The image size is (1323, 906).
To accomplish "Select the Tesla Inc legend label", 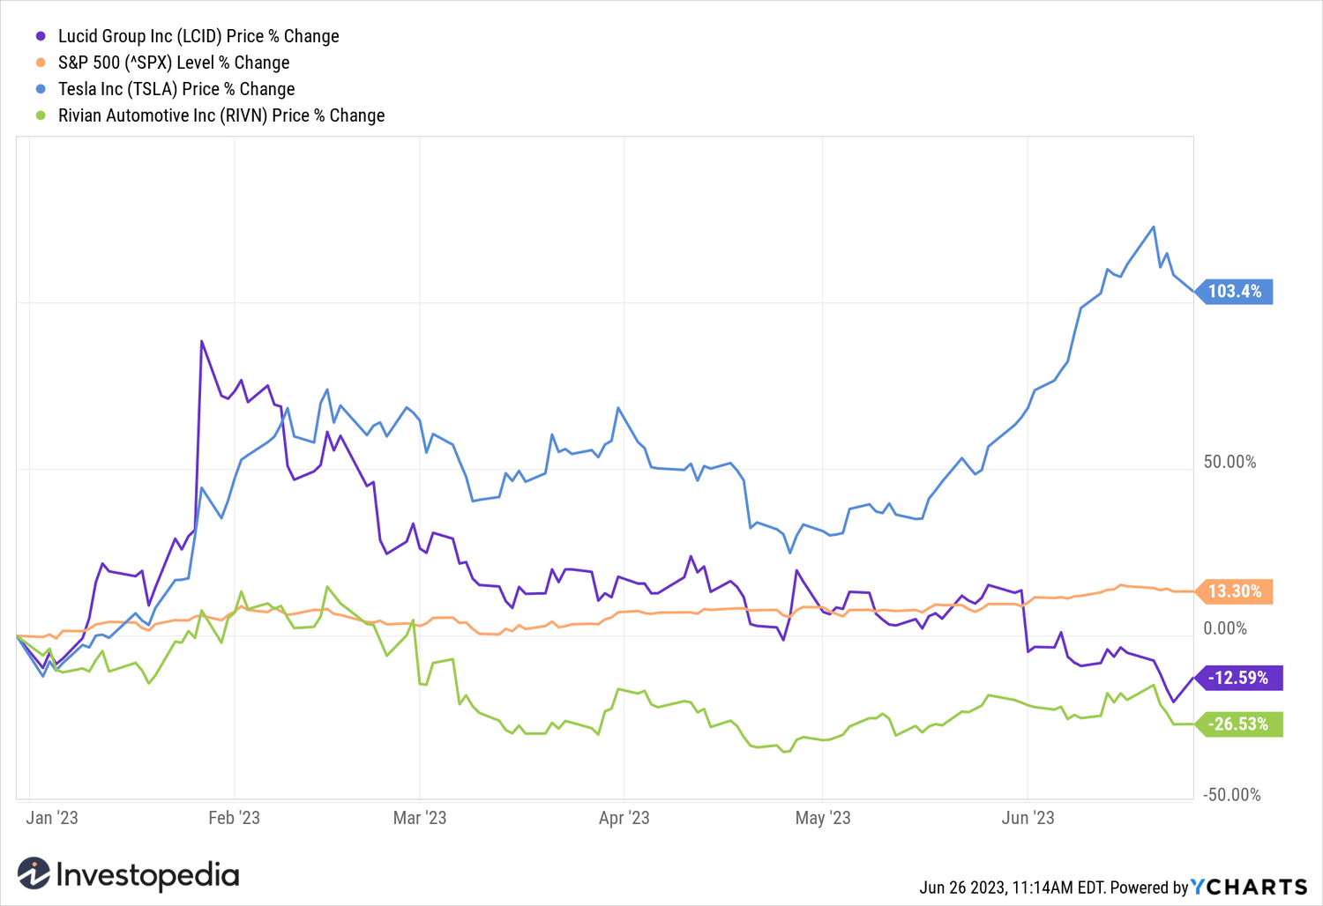I will point(176,89).
